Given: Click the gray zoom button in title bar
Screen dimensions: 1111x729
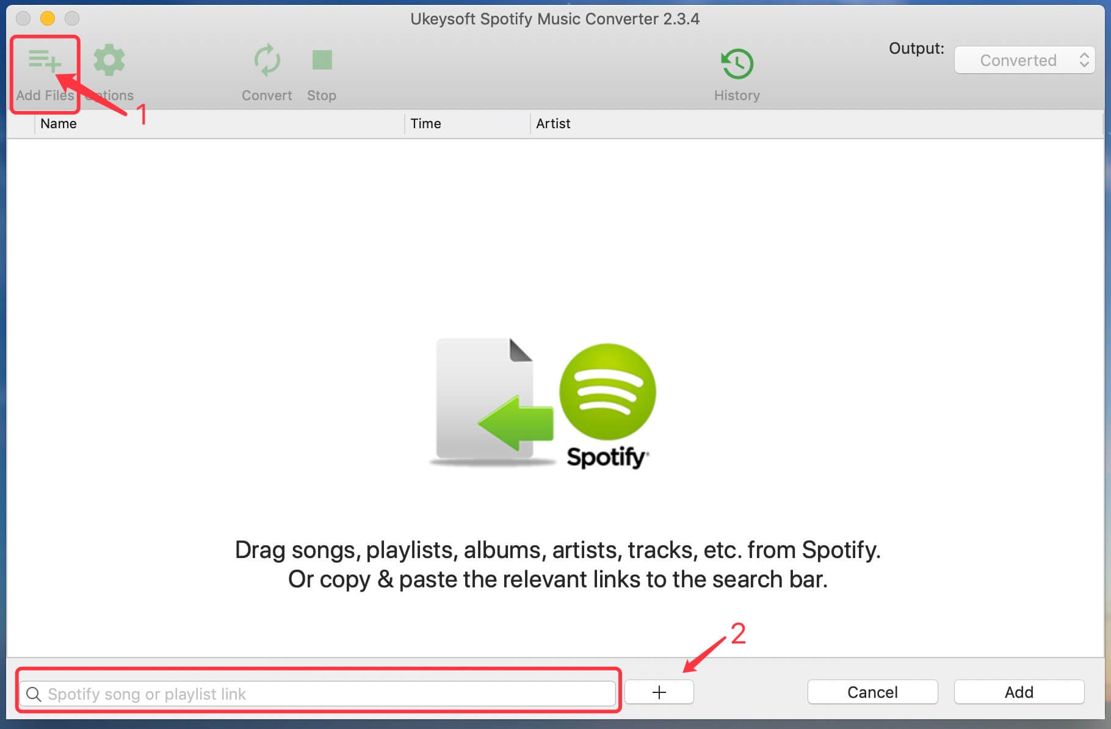Looking at the screenshot, I should (x=72, y=19).
